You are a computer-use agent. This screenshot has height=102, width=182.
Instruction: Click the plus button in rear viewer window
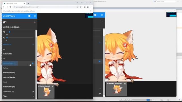(x=102, y=21)
